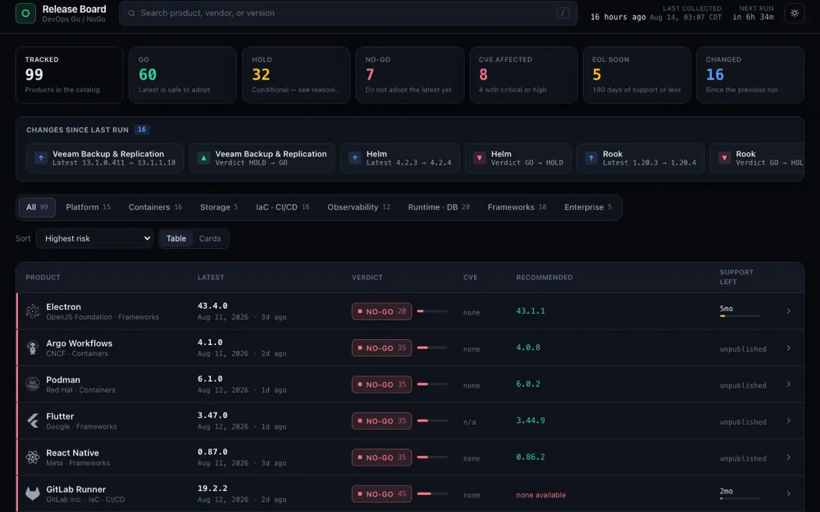The height and width of the screenshot is (512, 820).
Task: Click the changes count badge 16
Action: (x=142, y=130)
